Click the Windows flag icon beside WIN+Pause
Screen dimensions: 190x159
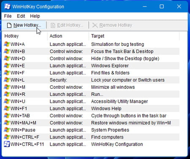coord(7,130)
